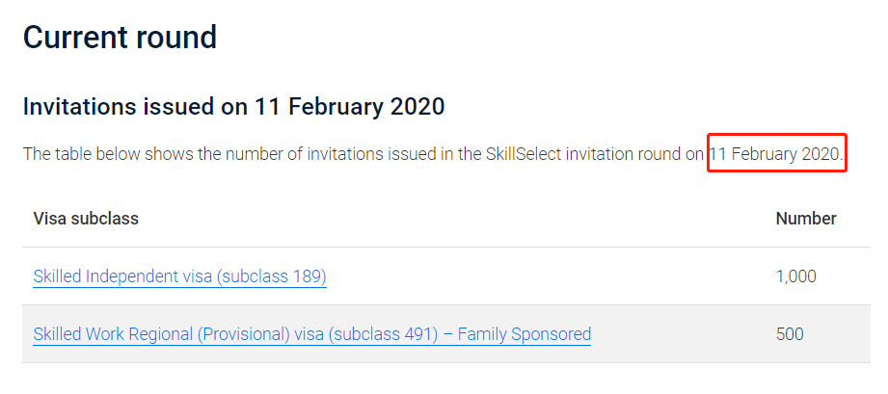888x394 pixels.
Task: Click the word "round" in the main heading
Action: pos(181,38)
